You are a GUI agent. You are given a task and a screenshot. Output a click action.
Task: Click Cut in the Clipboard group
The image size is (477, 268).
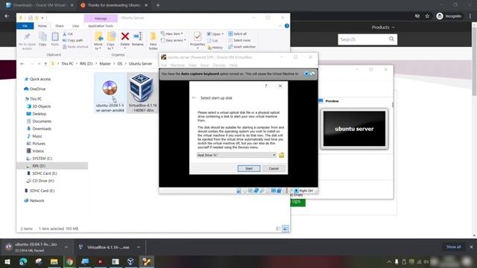click(68, 33)
